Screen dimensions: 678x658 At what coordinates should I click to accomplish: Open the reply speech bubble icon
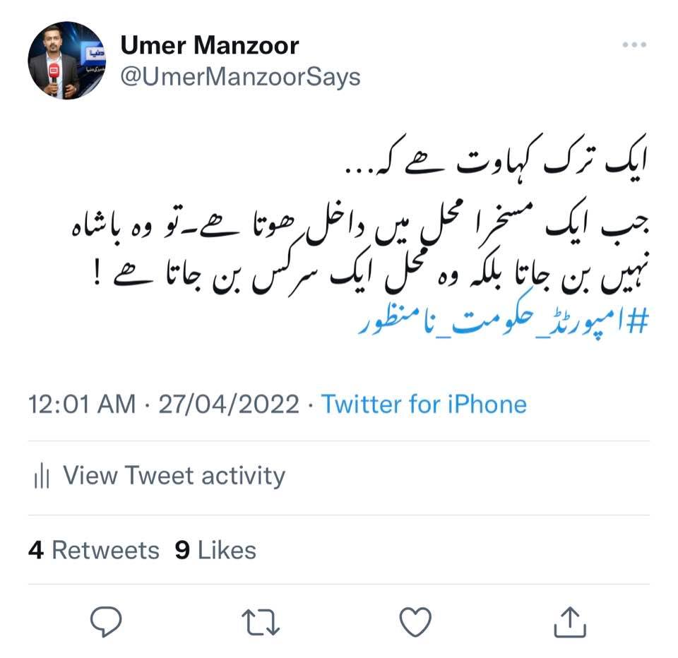point(106,621)
